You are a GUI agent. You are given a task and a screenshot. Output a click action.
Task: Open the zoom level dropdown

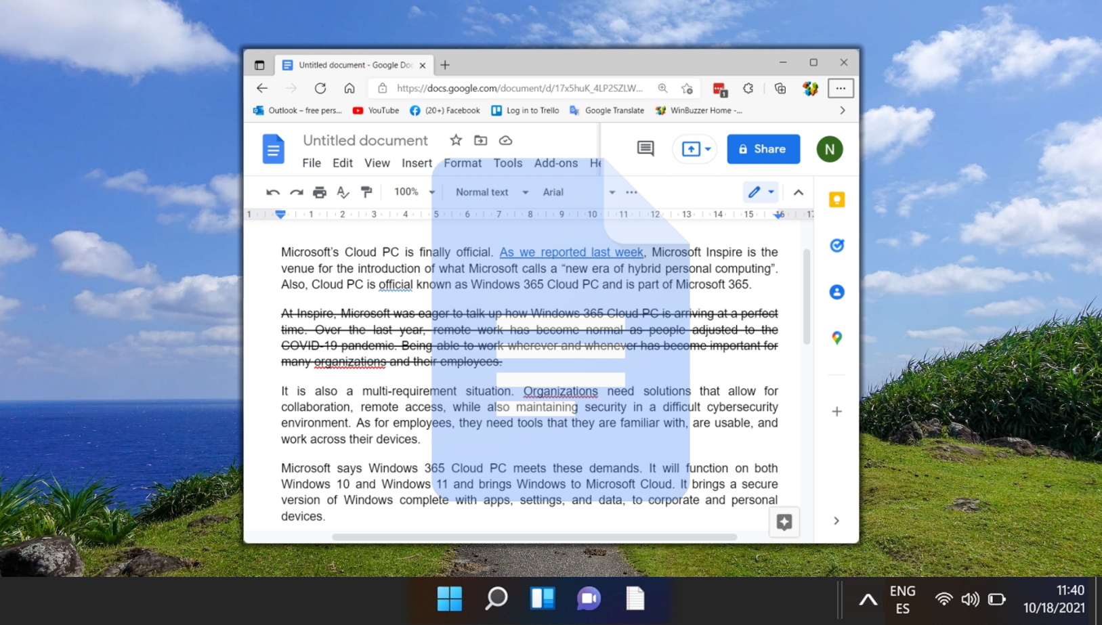(414, 192)
